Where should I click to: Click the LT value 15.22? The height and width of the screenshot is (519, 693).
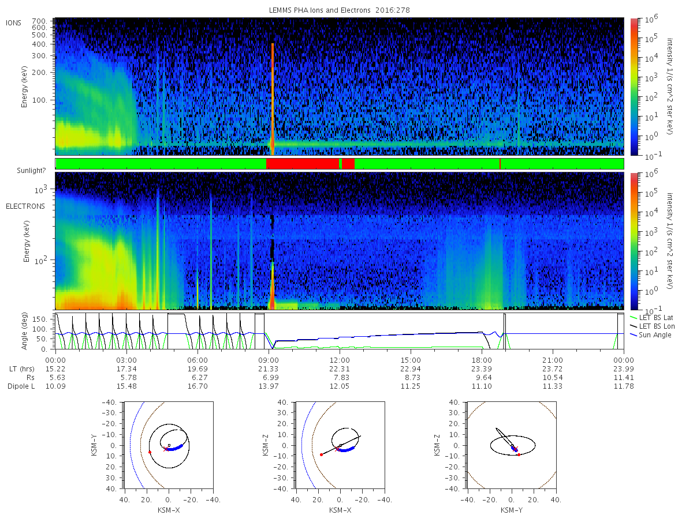[55, 369]
